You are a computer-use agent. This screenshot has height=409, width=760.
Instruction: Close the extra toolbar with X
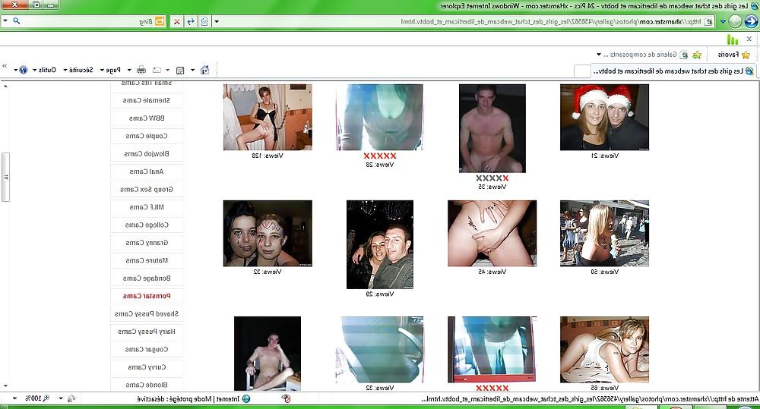point(749,39)
